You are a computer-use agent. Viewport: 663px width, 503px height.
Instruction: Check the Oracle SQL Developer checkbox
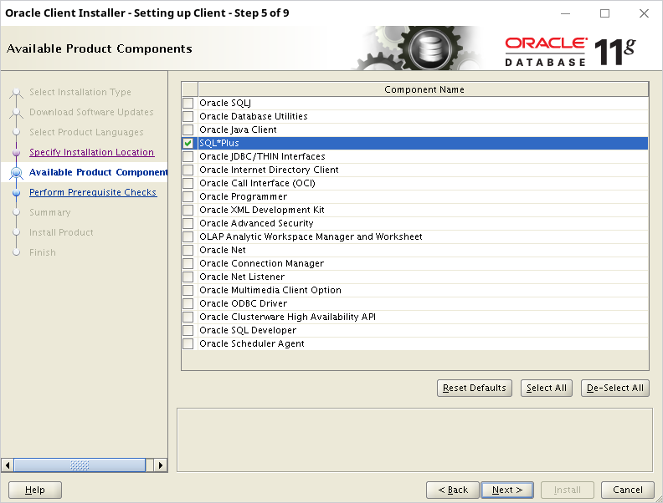(x=188, y=330)
